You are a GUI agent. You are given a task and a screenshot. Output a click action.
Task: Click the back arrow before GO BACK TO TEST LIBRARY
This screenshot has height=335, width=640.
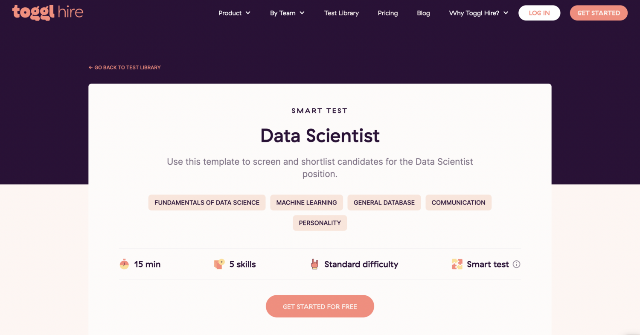90,67
